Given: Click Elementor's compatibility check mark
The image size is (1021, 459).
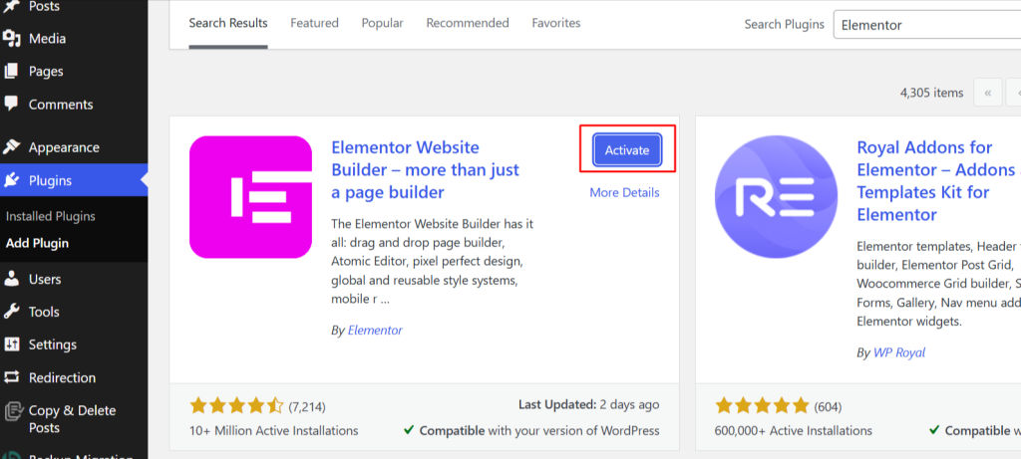Looking at the screenshot, I should tap(409, 430).
